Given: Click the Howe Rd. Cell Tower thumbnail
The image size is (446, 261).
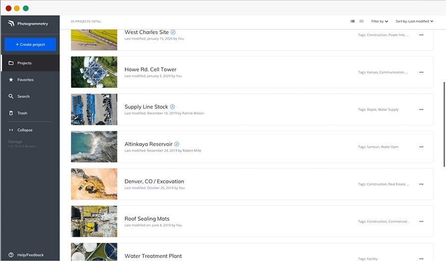Looking at the screenshot, I should 94,72.
